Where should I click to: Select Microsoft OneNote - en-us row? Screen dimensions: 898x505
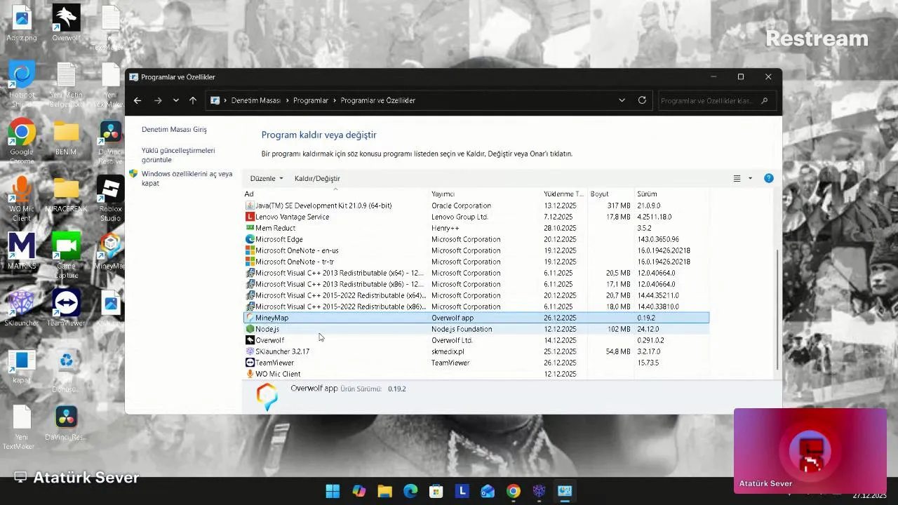[476, 250]
